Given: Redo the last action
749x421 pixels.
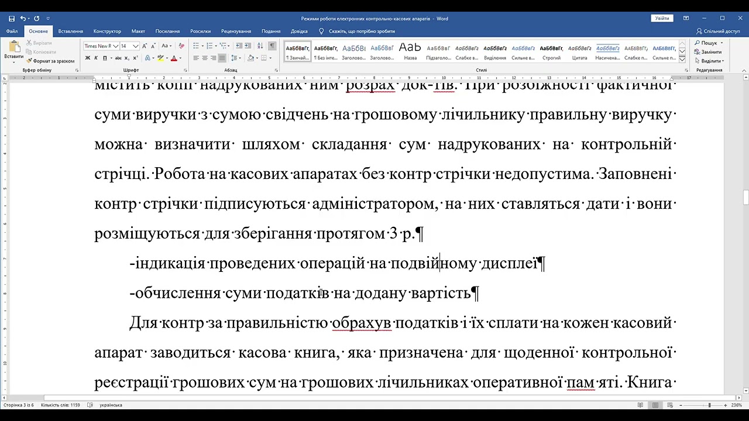Looking at the screenshot, I should (37, 19).
